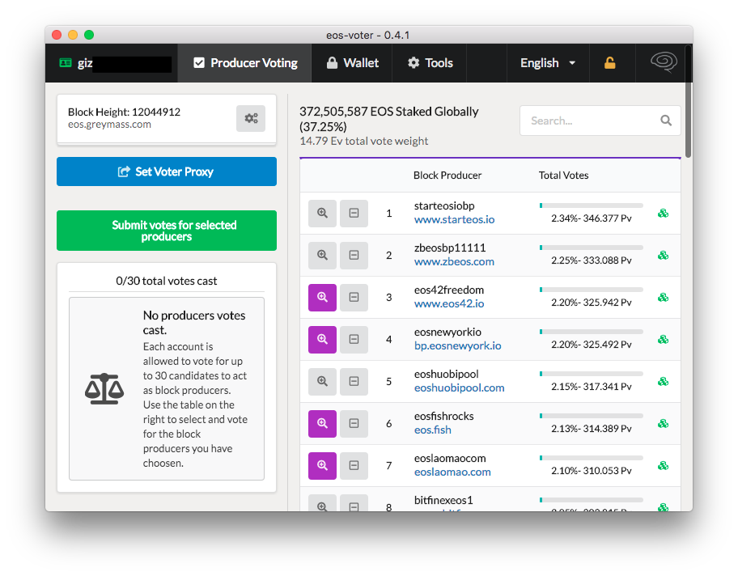
Task: Open node settings gears button
Action: [251, 118]
